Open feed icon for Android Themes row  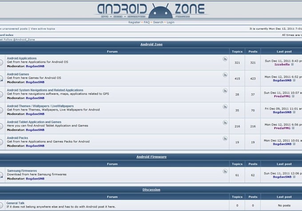click(x=225, y=106)
